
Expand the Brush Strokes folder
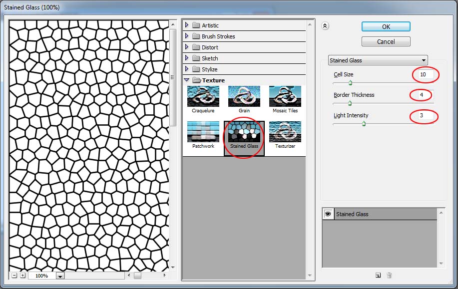187,36
